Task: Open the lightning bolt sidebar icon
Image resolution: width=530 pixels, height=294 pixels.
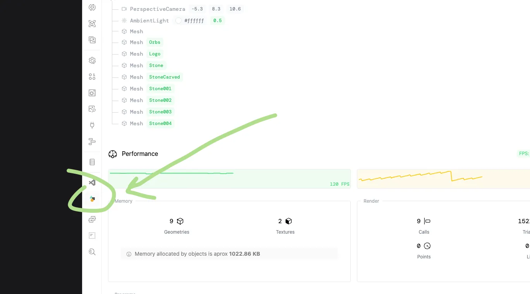Action: pyautogui.click(x=92, y=7)
